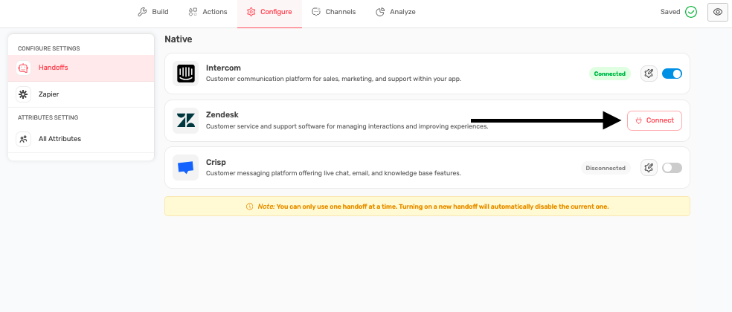Screen dimensions: 732x312
Task: Enable the Crisp handoff toggle
Action: pyautogui.click(x=672, y=168)
